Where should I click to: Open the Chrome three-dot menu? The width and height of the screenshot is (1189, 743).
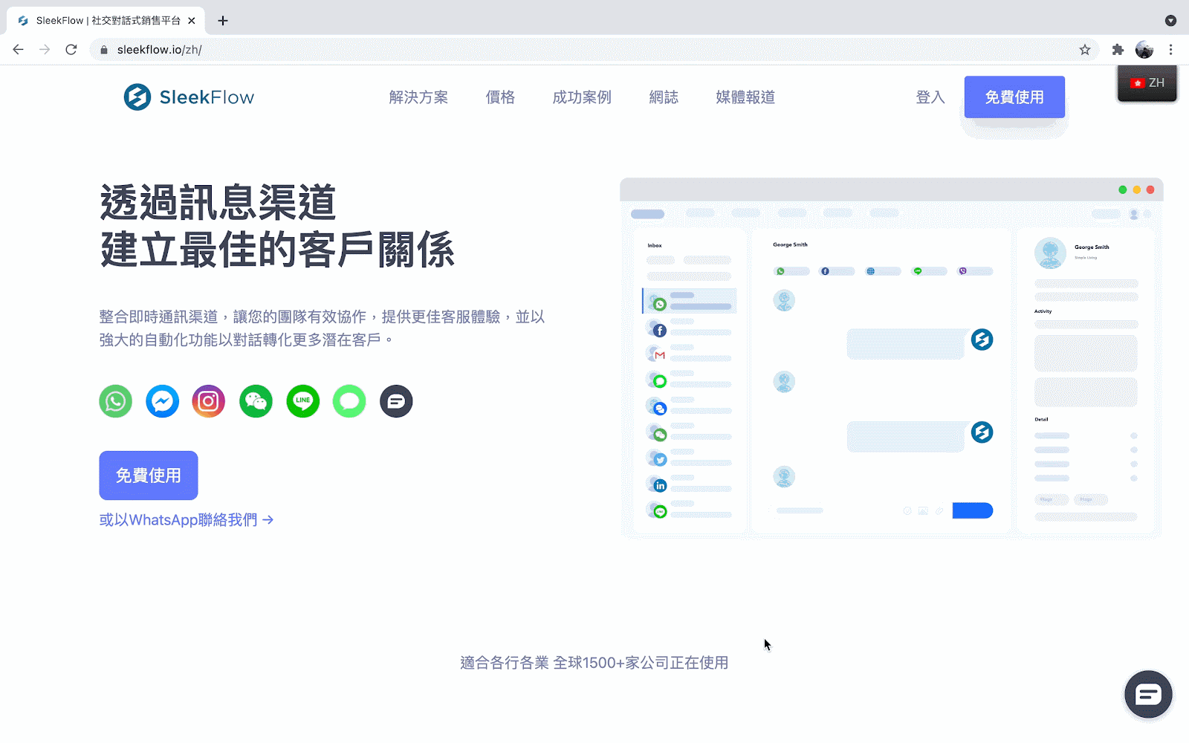[x=1171, y=50]
